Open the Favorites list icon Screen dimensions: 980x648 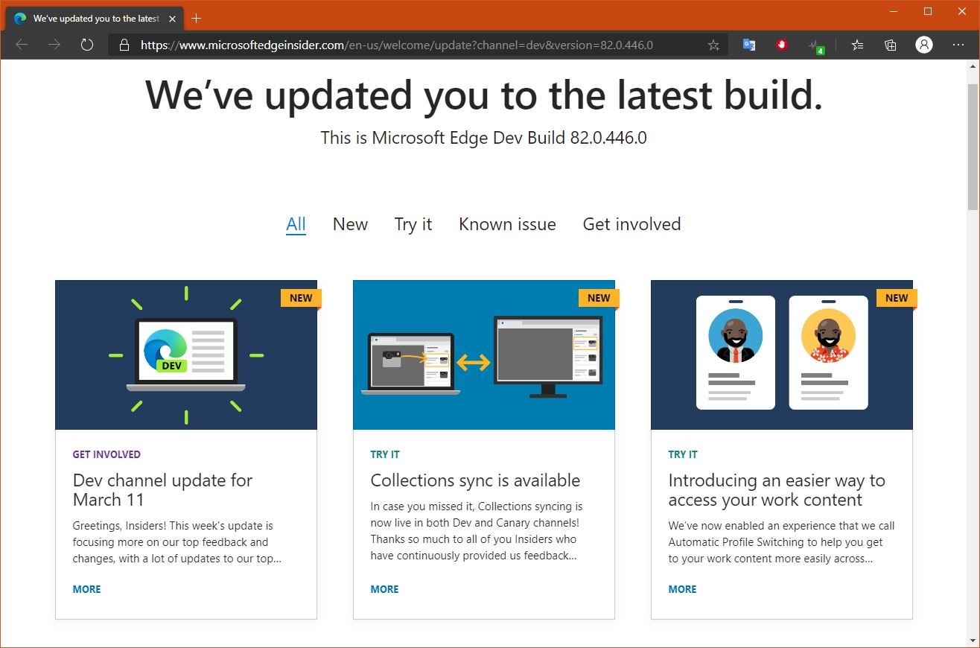858,45
